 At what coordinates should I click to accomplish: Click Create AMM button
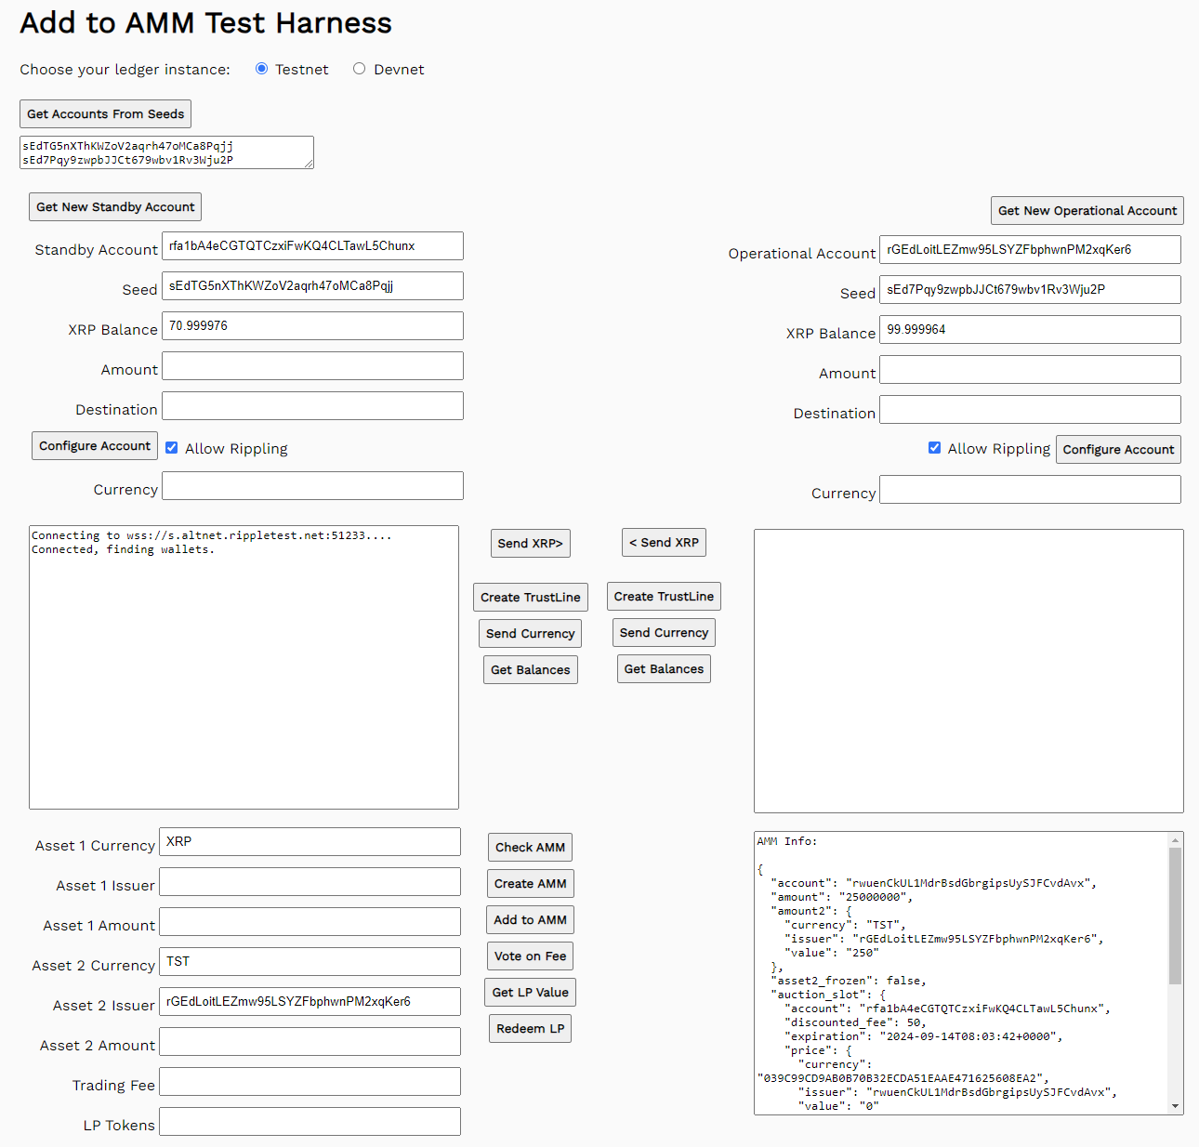click(x=530, y=884)
